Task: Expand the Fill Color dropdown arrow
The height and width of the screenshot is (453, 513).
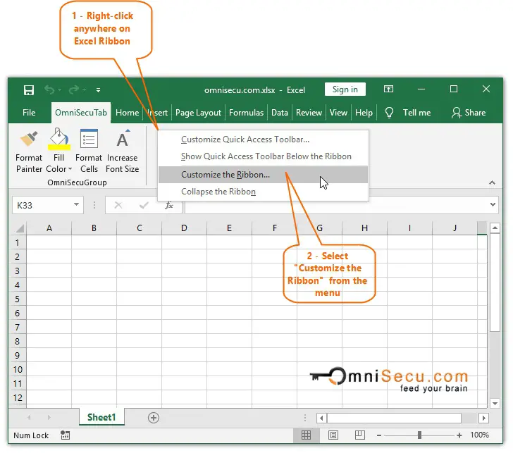Action: point(70,169)
